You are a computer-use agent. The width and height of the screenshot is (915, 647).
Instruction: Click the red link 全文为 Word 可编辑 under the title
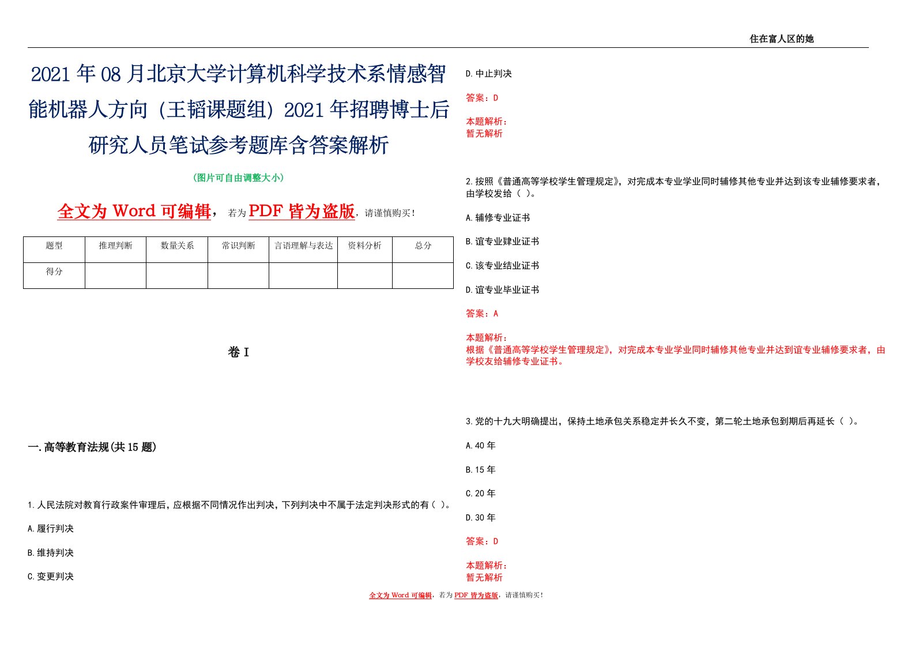(134, 211)
